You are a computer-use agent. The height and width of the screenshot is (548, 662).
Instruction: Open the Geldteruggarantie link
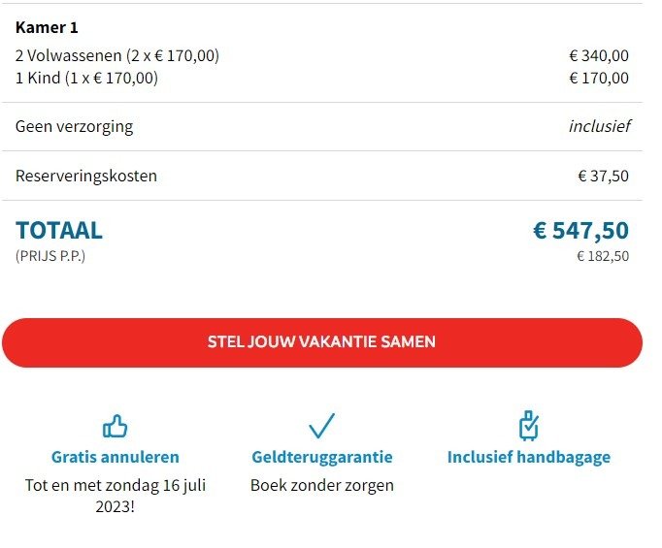321,457
